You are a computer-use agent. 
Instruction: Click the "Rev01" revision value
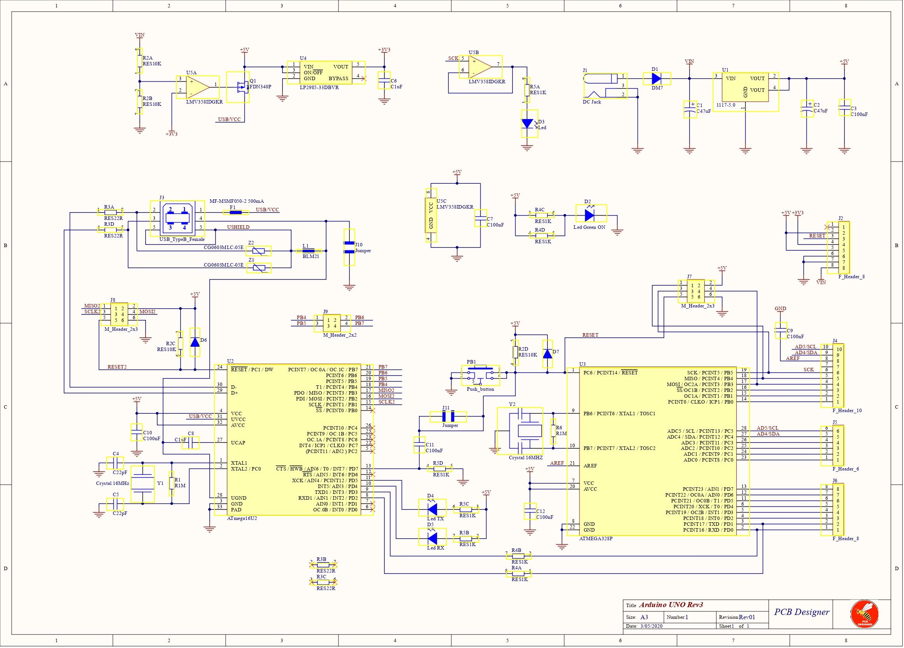747,617
